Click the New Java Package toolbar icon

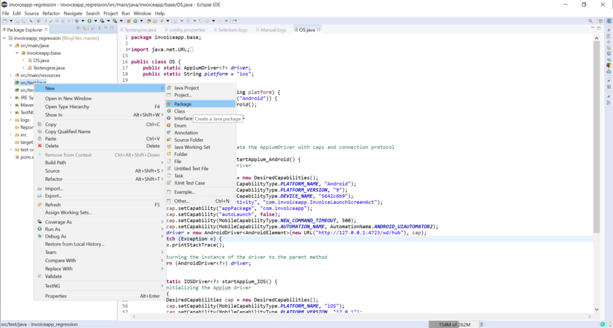[x=129, y=21]
